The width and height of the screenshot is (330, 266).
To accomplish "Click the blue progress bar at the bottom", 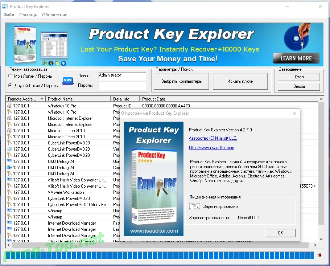I will 160,255.
